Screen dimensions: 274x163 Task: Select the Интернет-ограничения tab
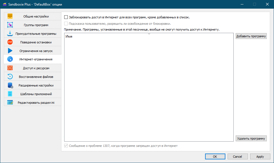pos(33,59)
